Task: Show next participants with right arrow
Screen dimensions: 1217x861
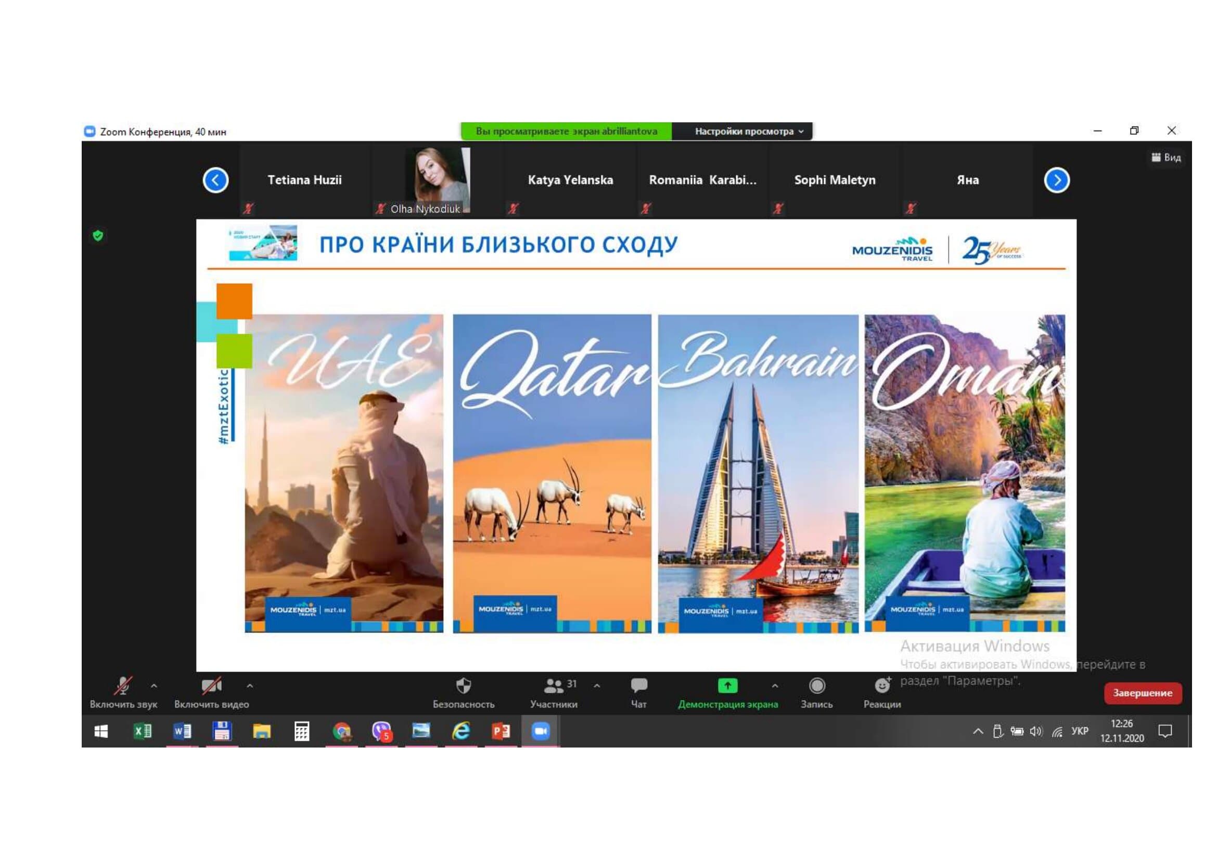Action: 1056,181
